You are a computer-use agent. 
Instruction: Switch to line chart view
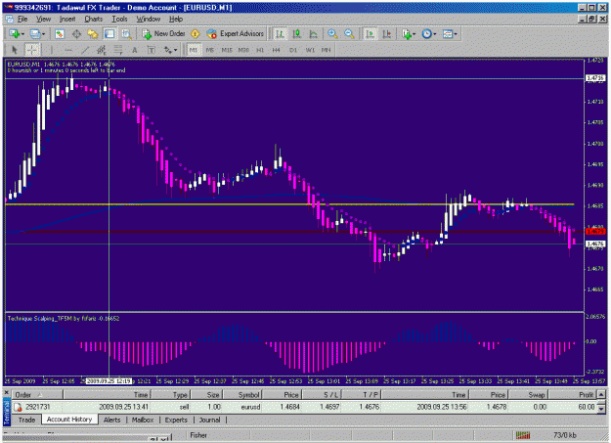click(314, 34)
